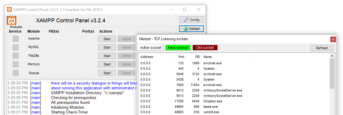
Task: Open Config with the wrench icon
Action: tap(191, 20)
